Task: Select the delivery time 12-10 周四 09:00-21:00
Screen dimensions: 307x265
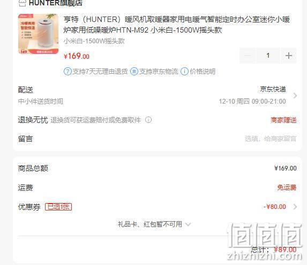Action: [252, 102]
